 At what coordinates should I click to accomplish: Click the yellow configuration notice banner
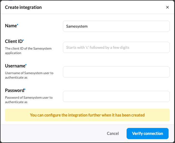[87, 115]
